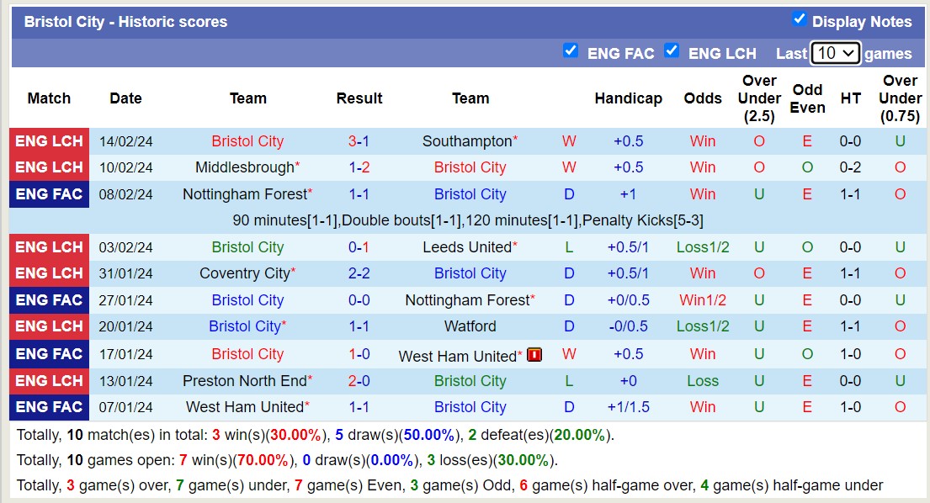Uncheck the ENG LCH filter
Viewport: 930px width, 503px height.
coord(672,52)
